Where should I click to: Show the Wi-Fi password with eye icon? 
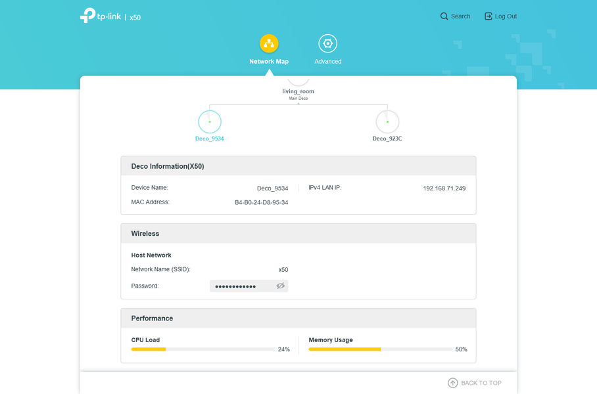281,286
